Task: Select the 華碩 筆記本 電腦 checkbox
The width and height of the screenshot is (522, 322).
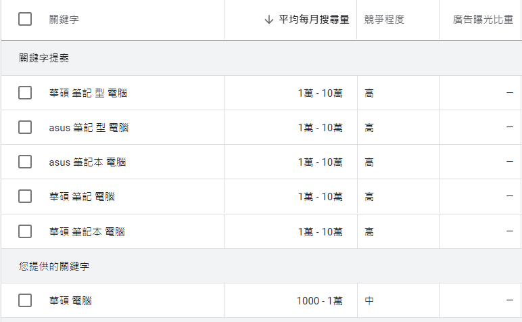Action: click(x=25, y=231)
